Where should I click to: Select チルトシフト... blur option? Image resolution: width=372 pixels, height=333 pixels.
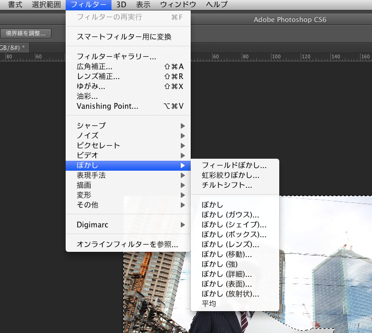pos(227,185)
